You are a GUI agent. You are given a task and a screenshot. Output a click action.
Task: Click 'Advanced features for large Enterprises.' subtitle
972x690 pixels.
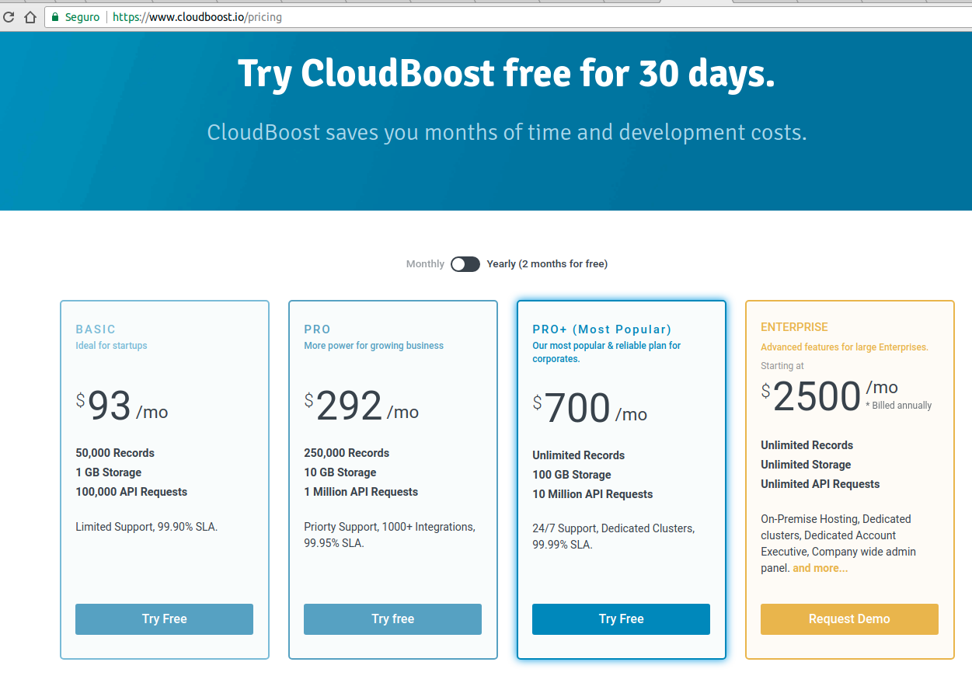pos(845,347)
